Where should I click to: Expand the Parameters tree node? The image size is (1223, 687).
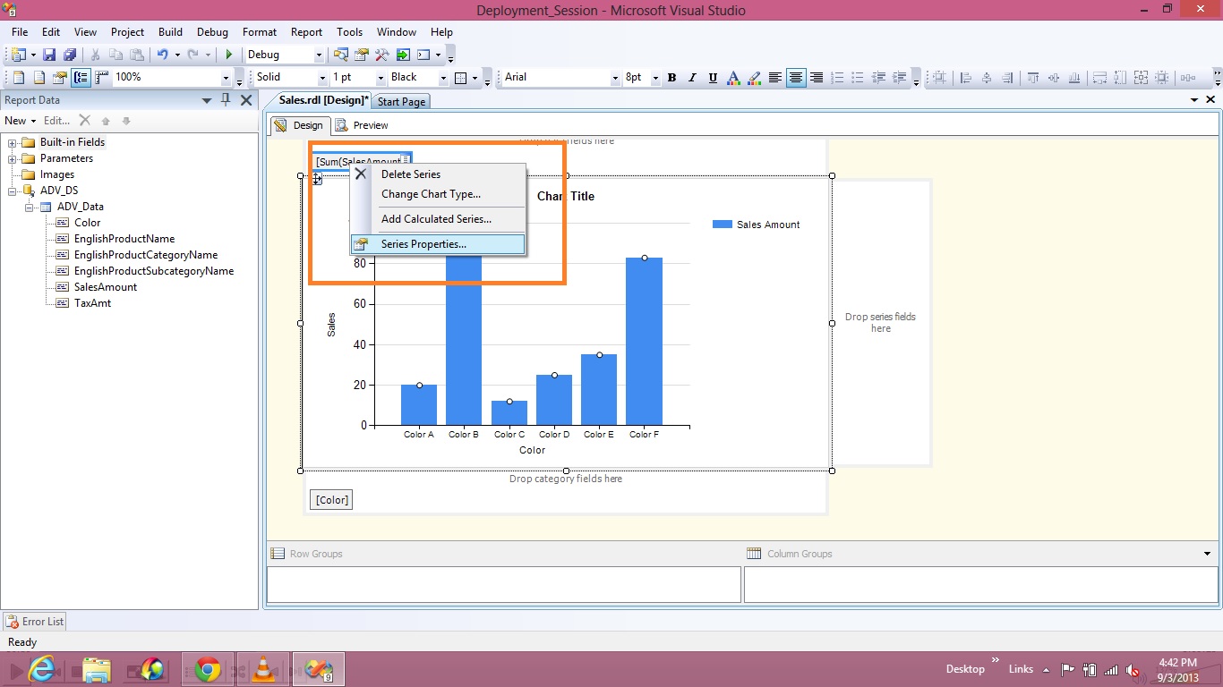(x=13, y=158)
